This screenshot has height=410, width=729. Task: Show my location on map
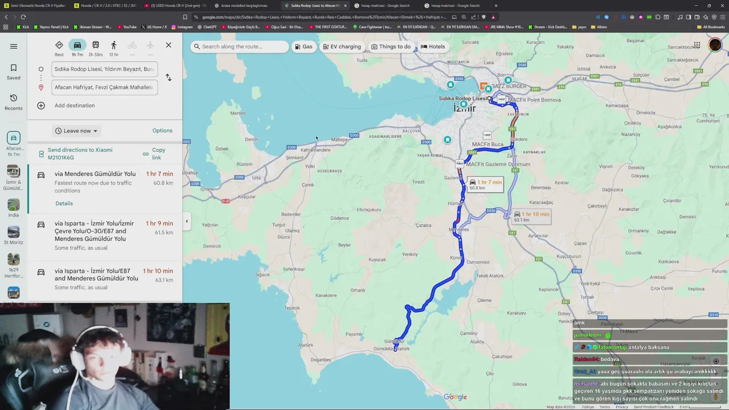click(716, 361)
